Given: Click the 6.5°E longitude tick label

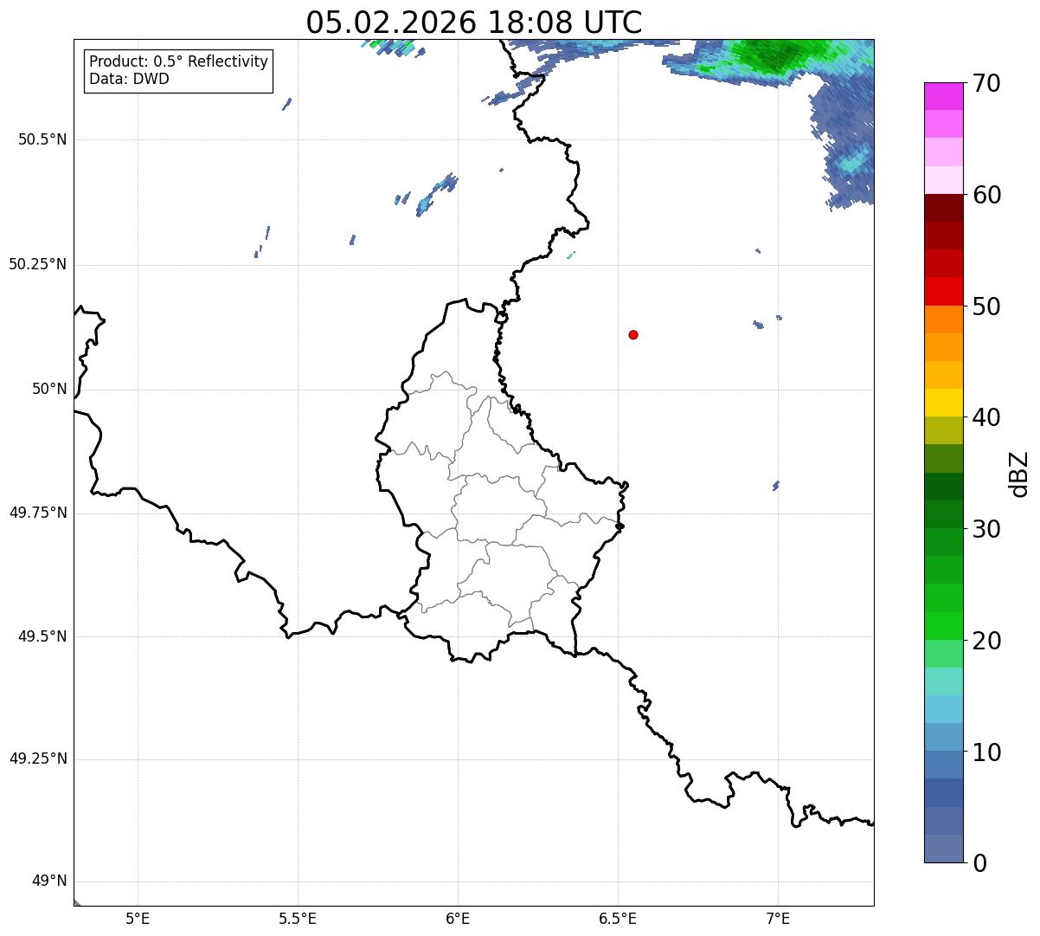Looking at the screenshot, I should (618, 919).
